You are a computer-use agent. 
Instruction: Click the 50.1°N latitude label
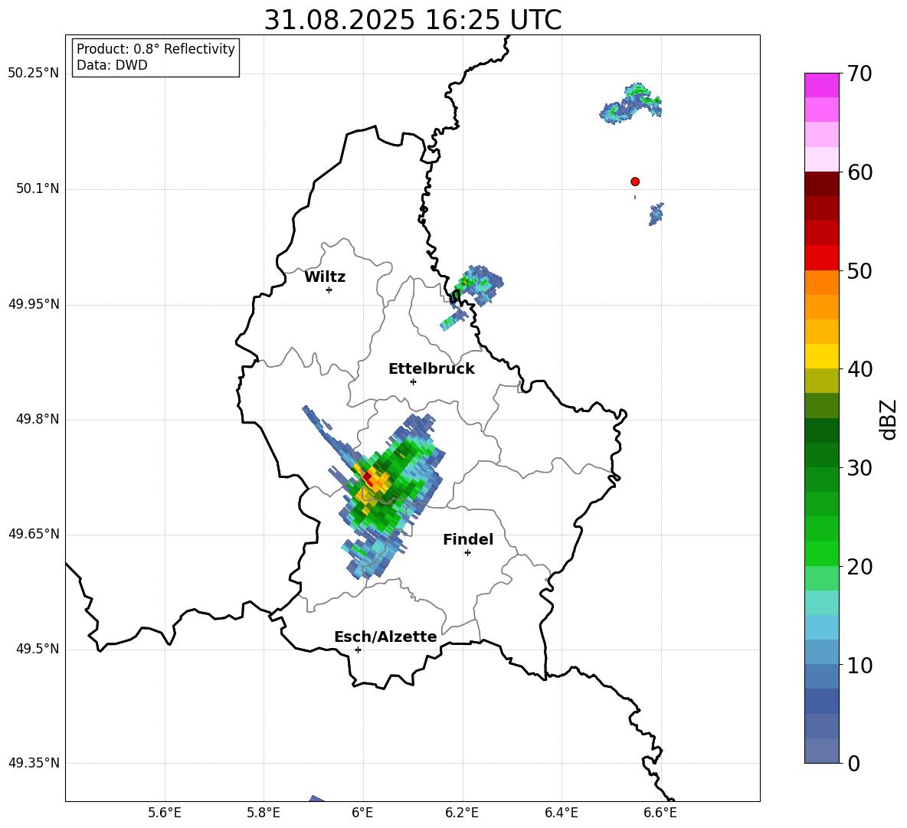37,188
